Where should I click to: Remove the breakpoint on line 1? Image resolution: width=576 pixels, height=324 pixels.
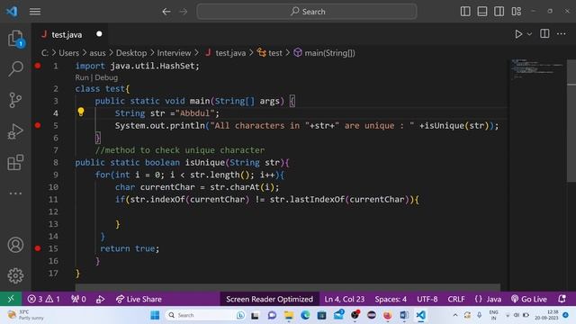coord(38,66)
